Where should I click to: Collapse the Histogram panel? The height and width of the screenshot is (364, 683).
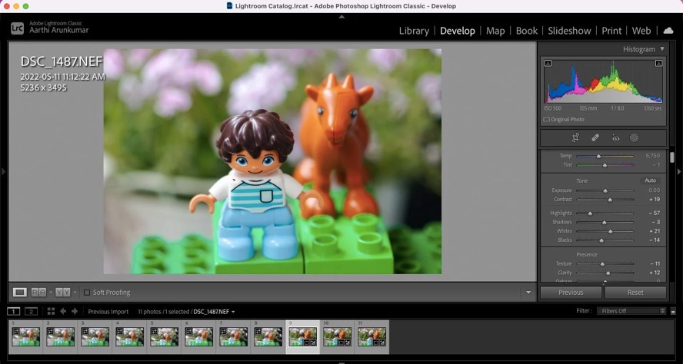click(x=662, y=49)
